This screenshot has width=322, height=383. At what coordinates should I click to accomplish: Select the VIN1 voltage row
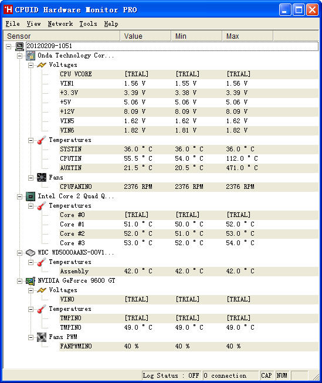pos(189,83)
